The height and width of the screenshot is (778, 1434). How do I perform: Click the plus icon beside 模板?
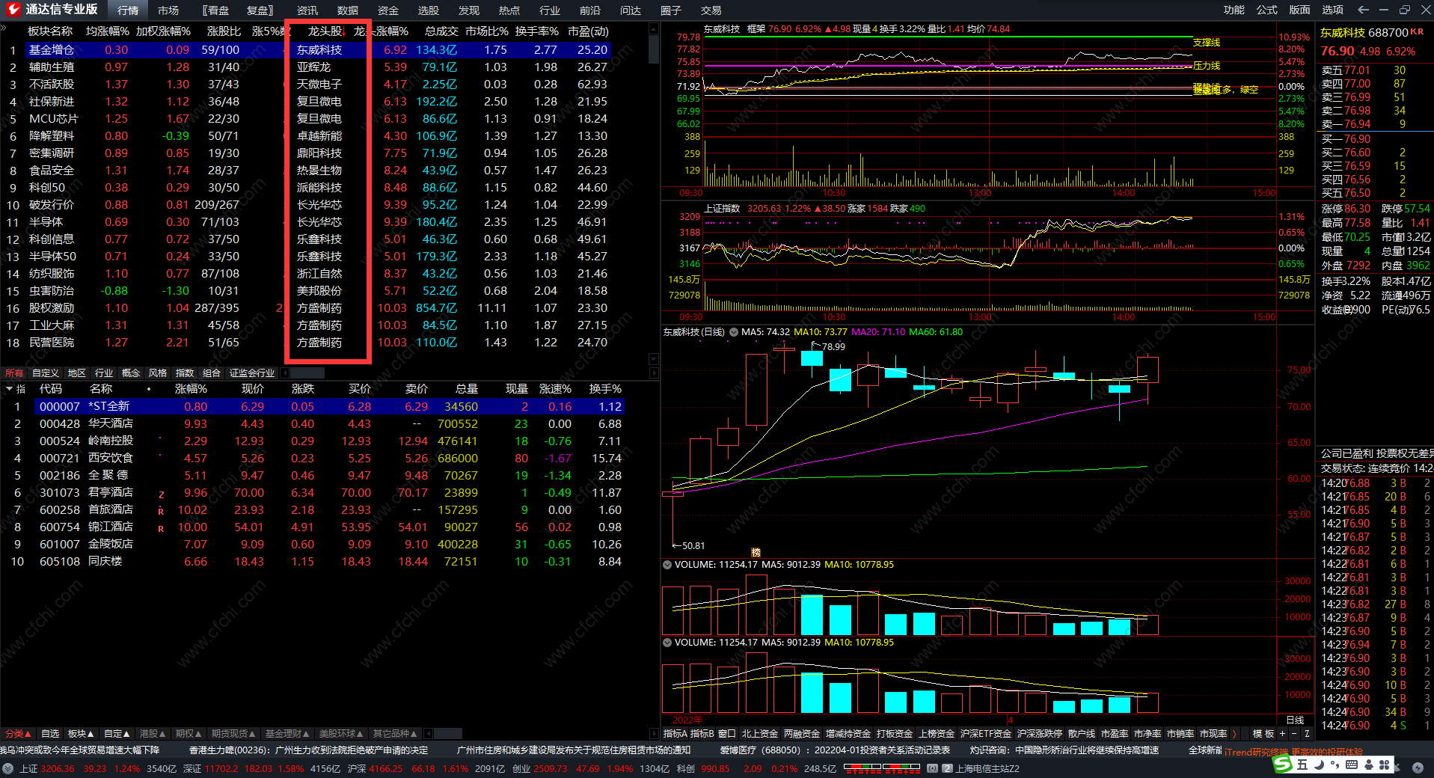point(1281,734)
